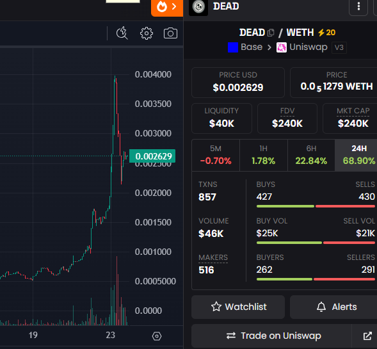Image resolution: width=377 pixels, height=349 pixels.
Task: Copy the DEAD token address
Action: point(271,33)
